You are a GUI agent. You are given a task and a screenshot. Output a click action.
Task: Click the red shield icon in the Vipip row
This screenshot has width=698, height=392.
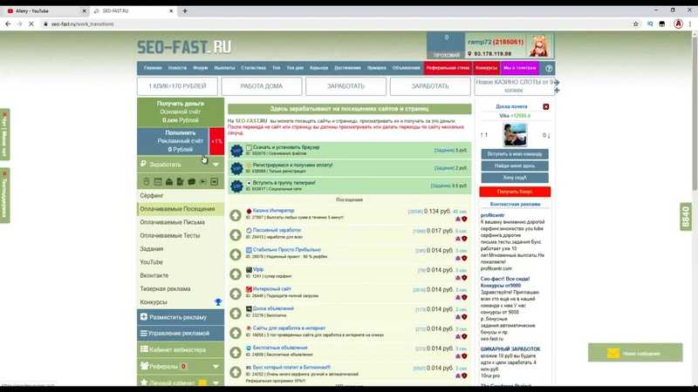pos(464,278)
